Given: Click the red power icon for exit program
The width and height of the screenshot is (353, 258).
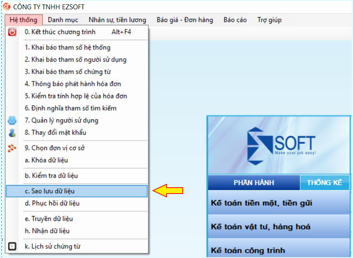Looking at the screenshot, I should tap(12, 32).
